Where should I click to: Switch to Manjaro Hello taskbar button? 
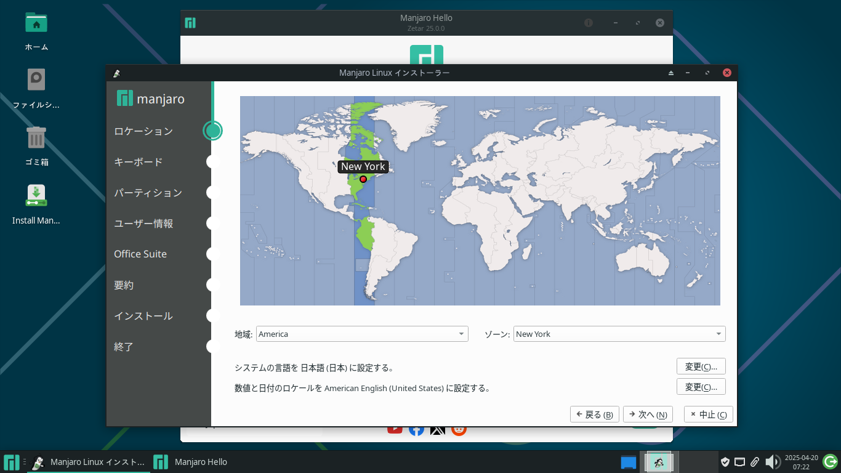click(191, 462)
